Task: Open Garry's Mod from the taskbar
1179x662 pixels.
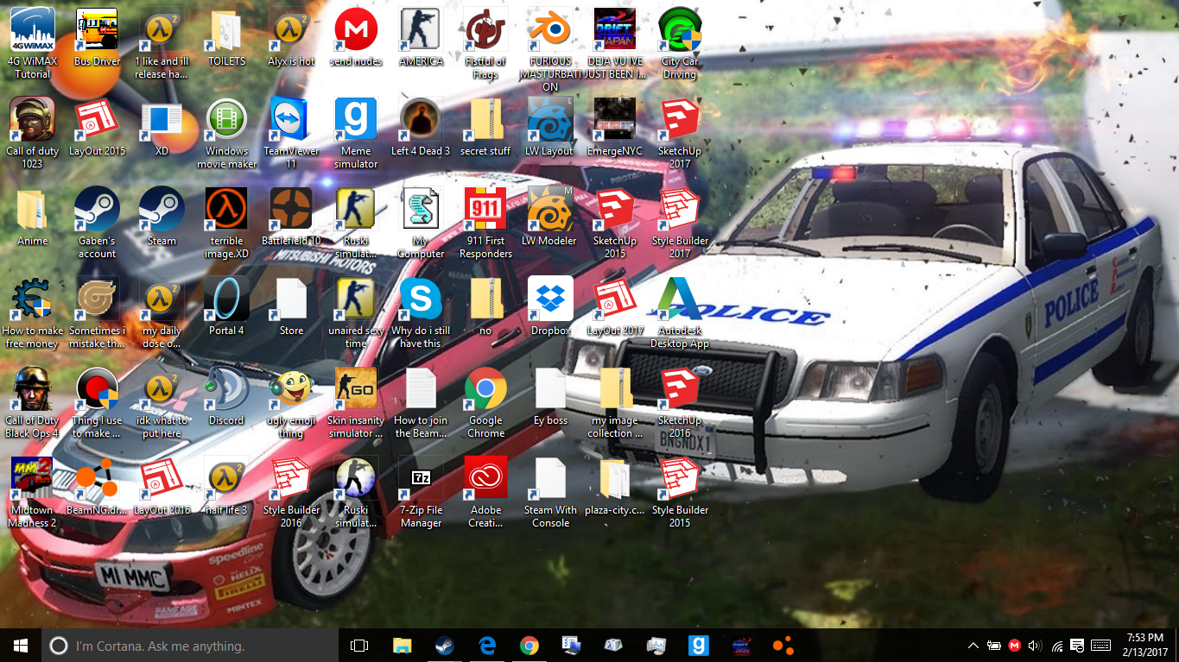Action: tap(699, 646)
